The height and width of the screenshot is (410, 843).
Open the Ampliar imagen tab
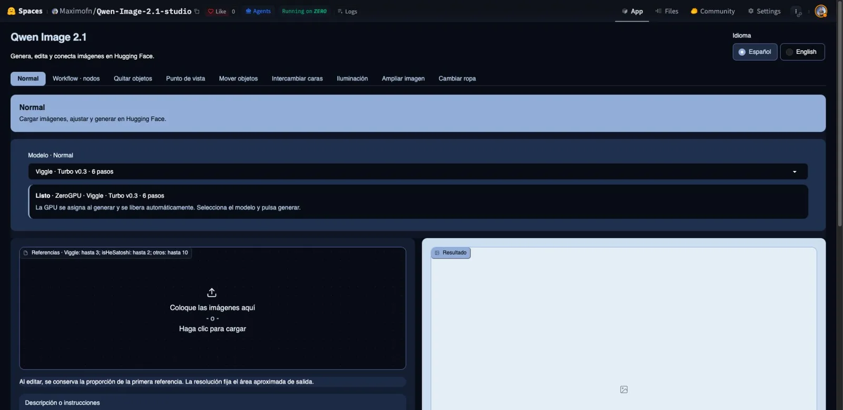coord(403,78)
